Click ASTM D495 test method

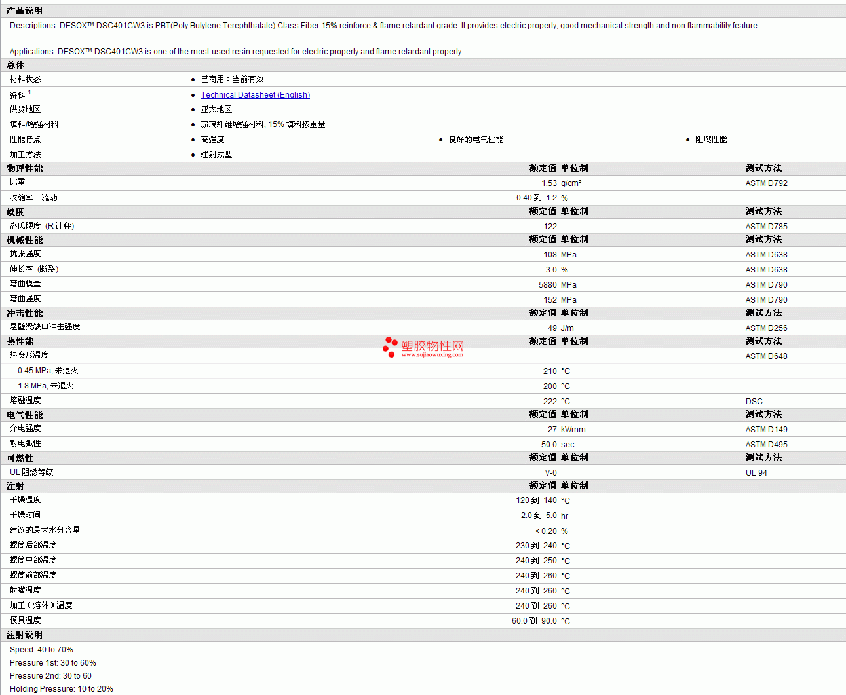click(766, 445)
